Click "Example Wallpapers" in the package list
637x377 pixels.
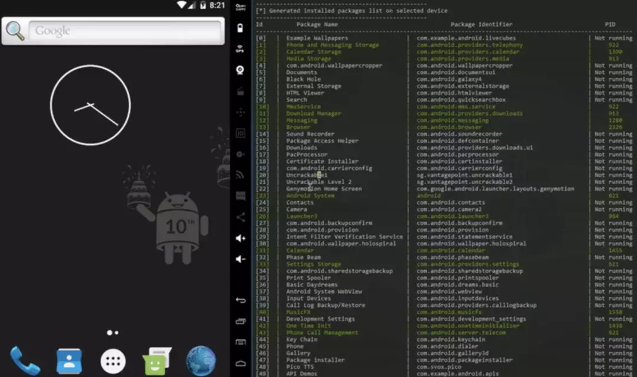pos(317,38)
